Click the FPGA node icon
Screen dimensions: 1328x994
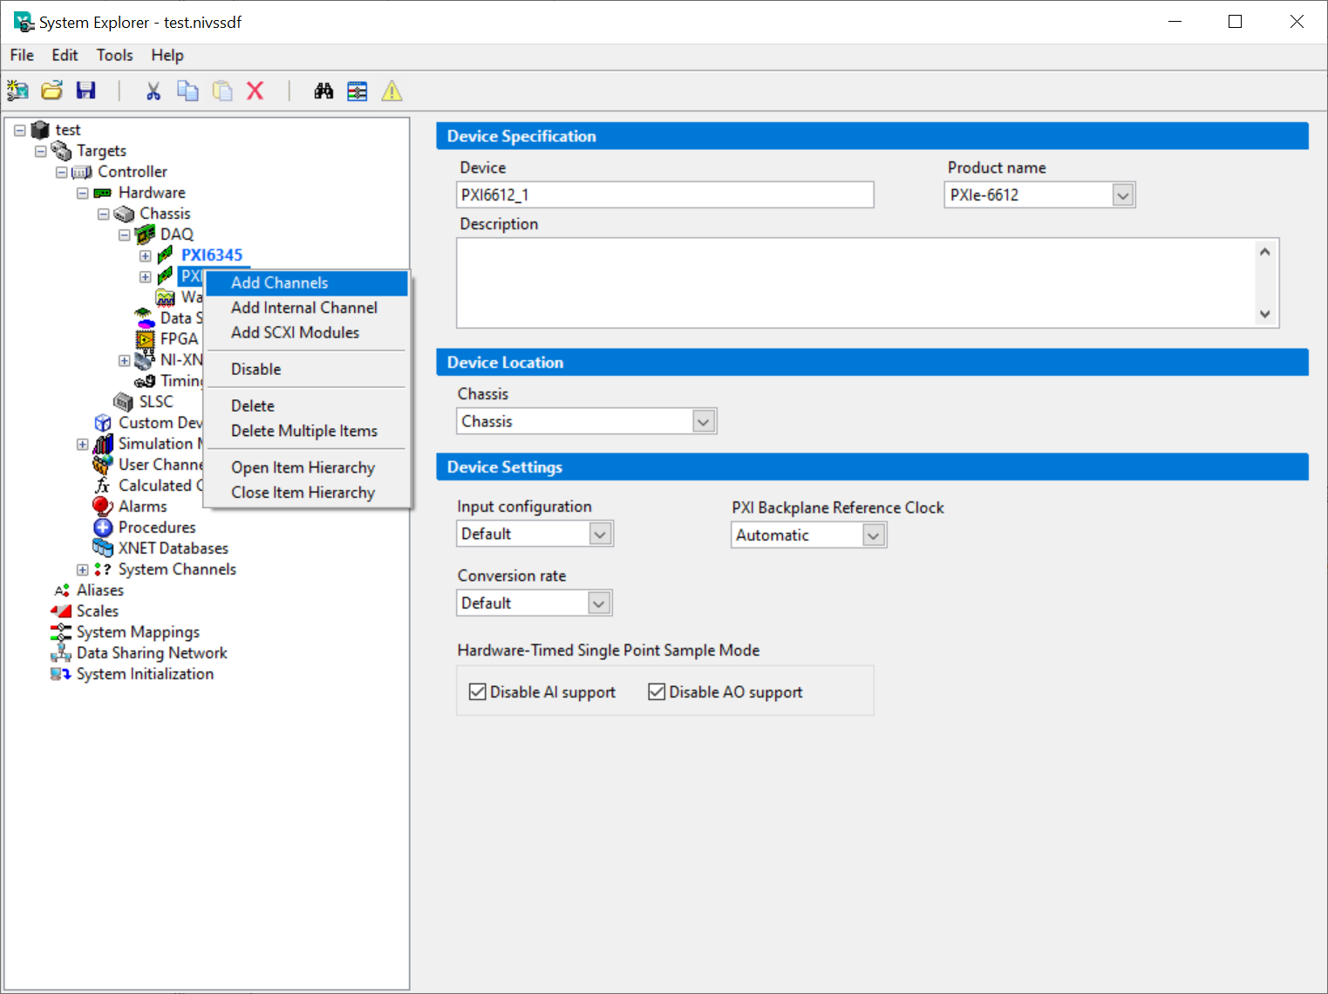(146, 339)
